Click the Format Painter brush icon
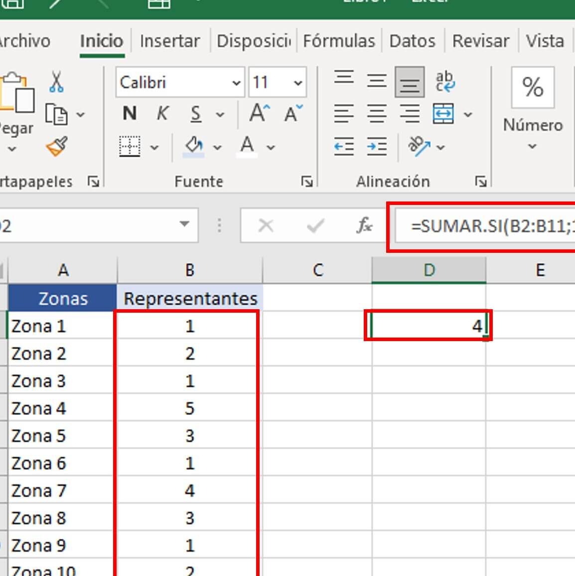 tap(56, 147)
